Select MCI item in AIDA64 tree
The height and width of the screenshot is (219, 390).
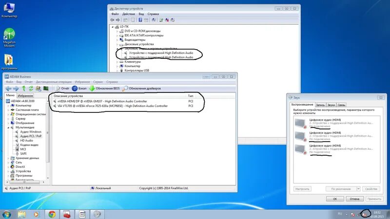coord(23,149)
